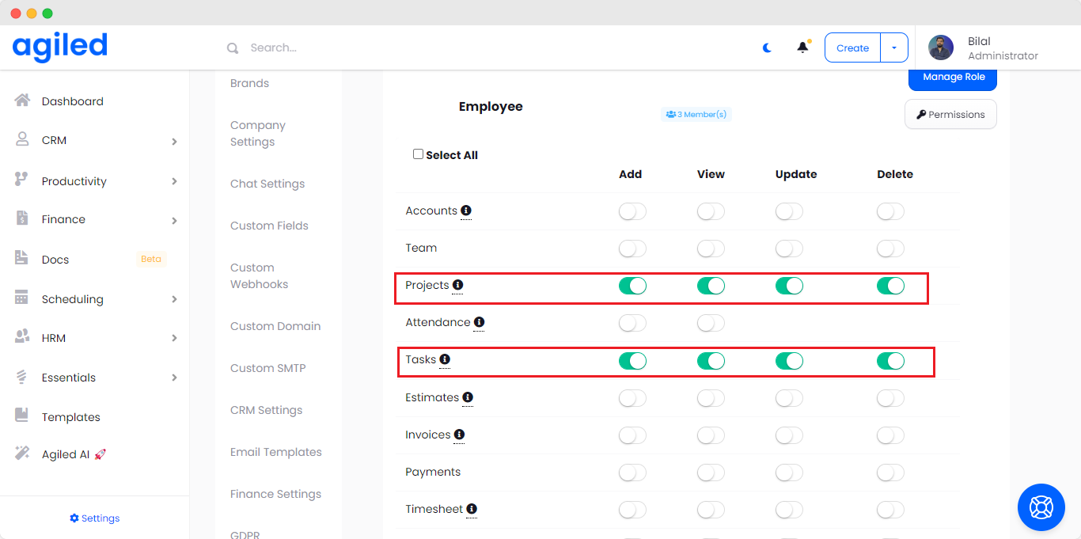Click the help lifebuoy chat icon
1081x539 pixels.
(x=1041, y=507)
